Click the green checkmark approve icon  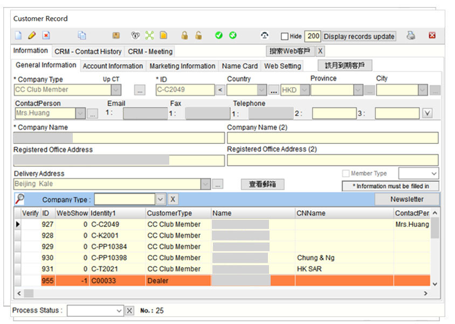coord(219,36)
